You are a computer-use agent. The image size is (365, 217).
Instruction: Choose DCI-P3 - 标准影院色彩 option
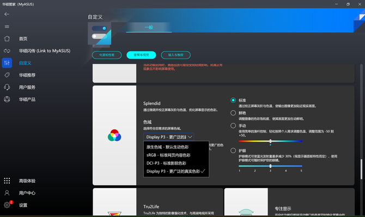pyautogui.click(x=176, y=163)
